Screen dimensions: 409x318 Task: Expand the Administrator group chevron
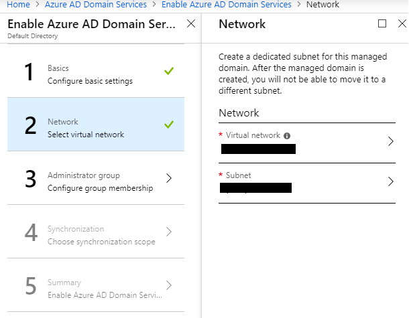169,178
